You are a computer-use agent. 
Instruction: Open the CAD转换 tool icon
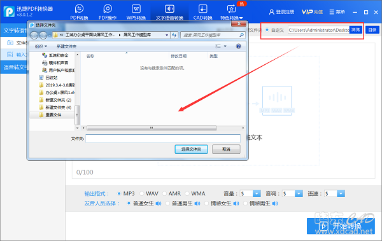[202, 9]
